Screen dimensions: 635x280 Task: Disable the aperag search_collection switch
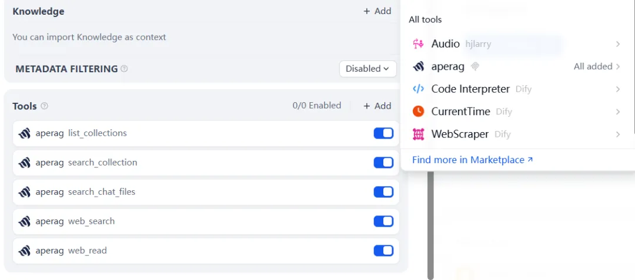pyautogui.click(x=383, y=163)
